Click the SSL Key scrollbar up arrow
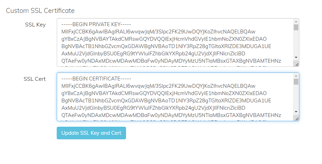 [x=296, y=22]
